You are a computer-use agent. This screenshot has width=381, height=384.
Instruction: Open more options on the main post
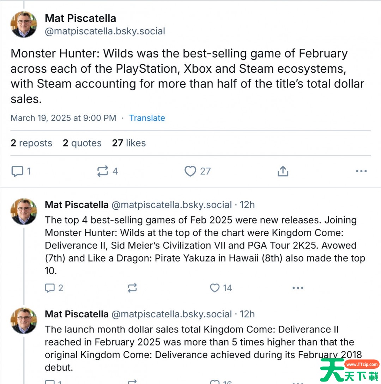pos(361,172)
